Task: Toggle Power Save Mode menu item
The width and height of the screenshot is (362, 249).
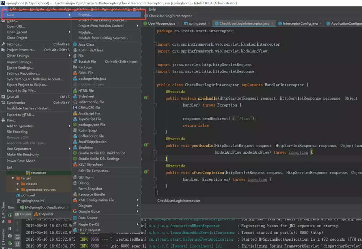Action: pos(36,161)
